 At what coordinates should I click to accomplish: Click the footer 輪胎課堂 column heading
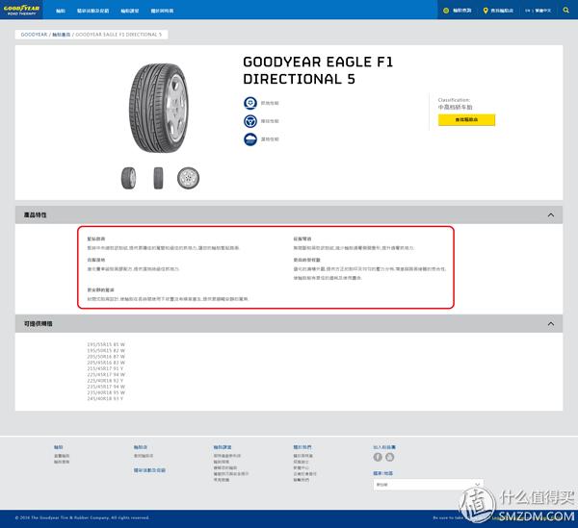223,447
